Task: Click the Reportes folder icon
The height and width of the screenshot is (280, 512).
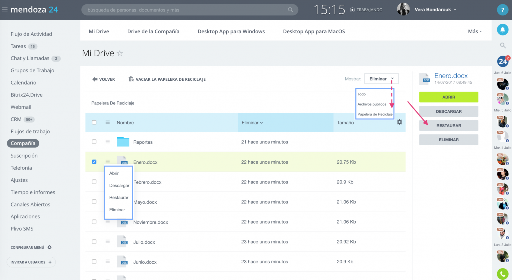Action: [x=123, y=142]
